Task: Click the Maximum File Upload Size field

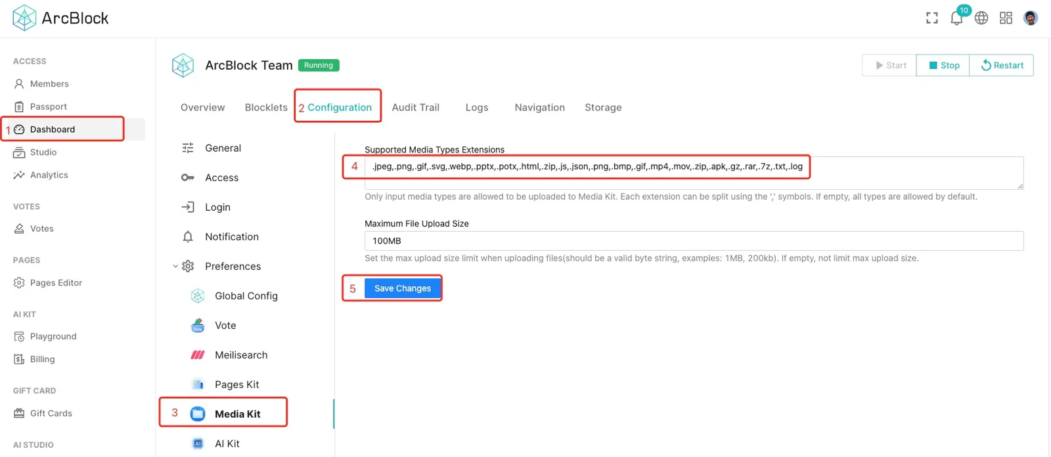Action: coord(694,241)
